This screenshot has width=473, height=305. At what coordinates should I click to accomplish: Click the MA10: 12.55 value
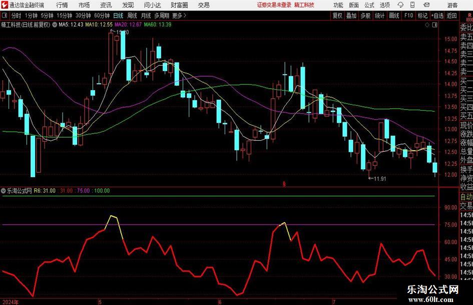click(x=99, y=25)
